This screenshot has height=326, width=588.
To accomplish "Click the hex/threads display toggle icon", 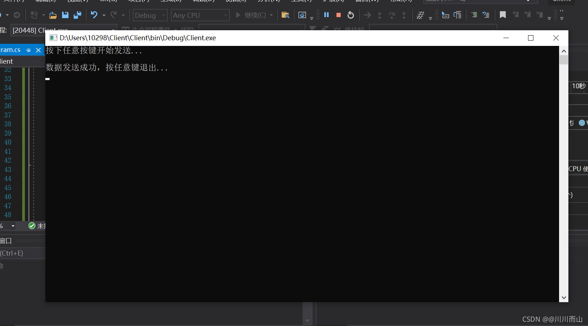I will pyautogui.click(x=421, y=15).
